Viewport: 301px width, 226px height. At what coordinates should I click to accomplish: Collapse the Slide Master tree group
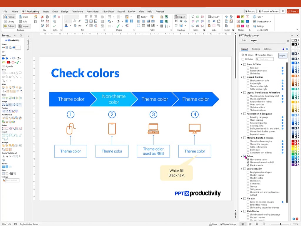click(241, 211)
